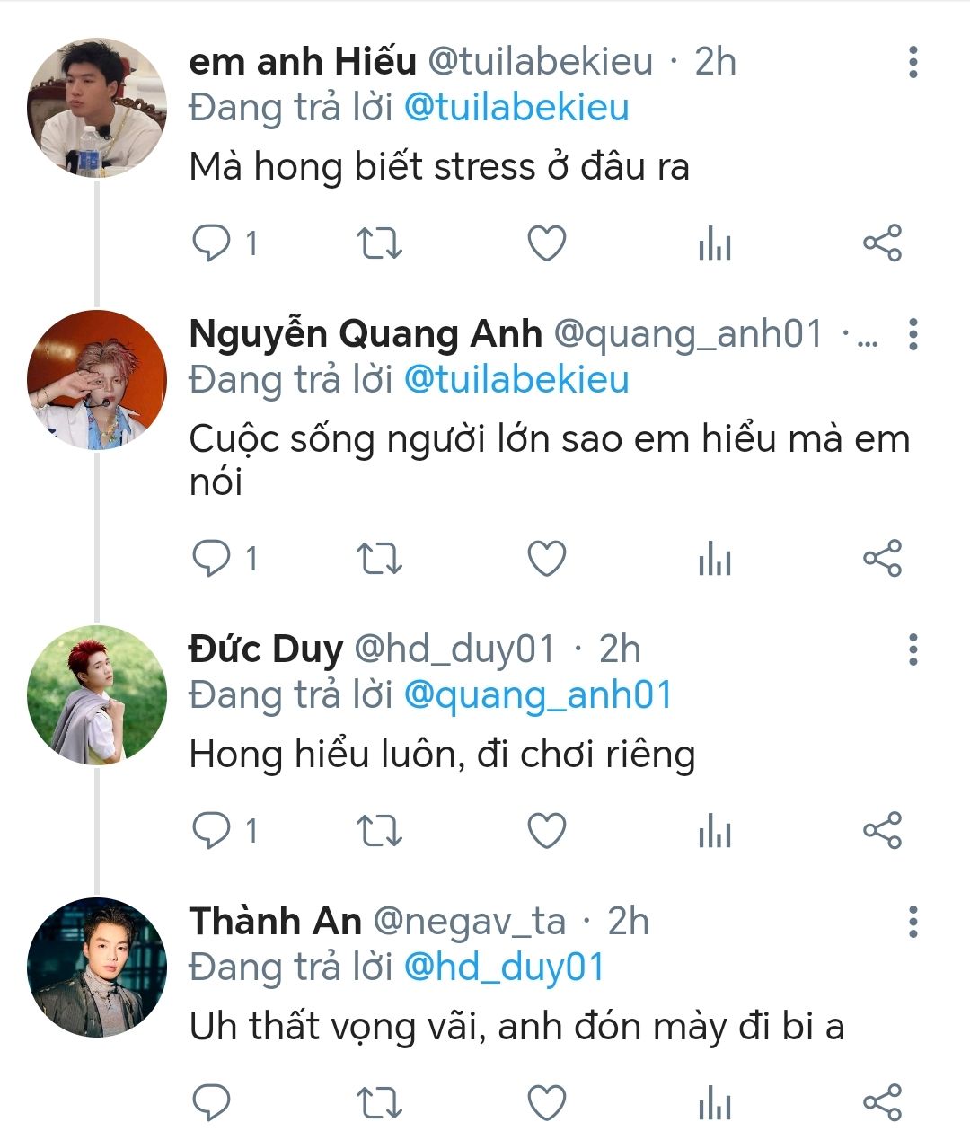Open more options on Nguyễn Quang Anh's tweet

(x=913, y=334)
